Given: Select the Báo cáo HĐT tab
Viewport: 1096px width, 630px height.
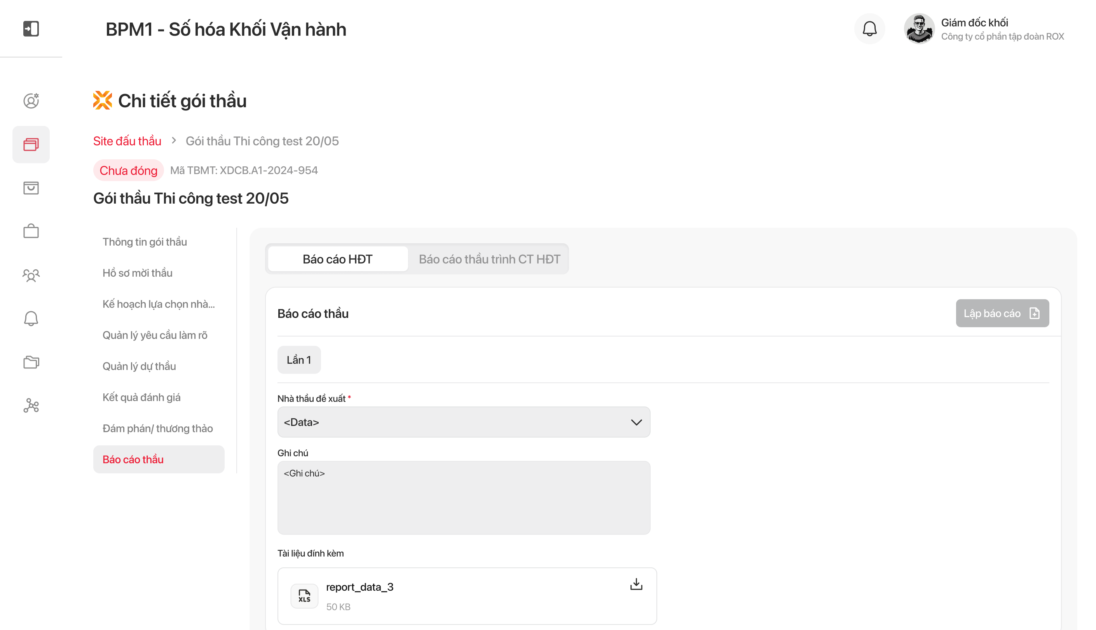Looking at the screenshot, I should coord(337,259).
